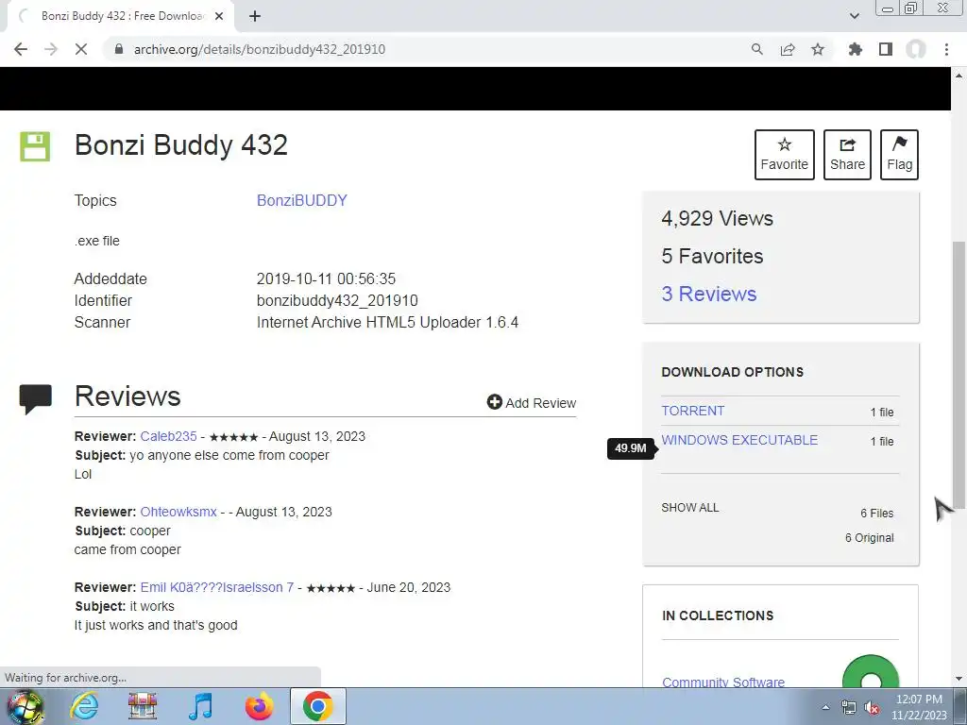The width and height of the screenshot is (967, 725).
Task: Click the green collection thumbnail
Action: (870, 672)
